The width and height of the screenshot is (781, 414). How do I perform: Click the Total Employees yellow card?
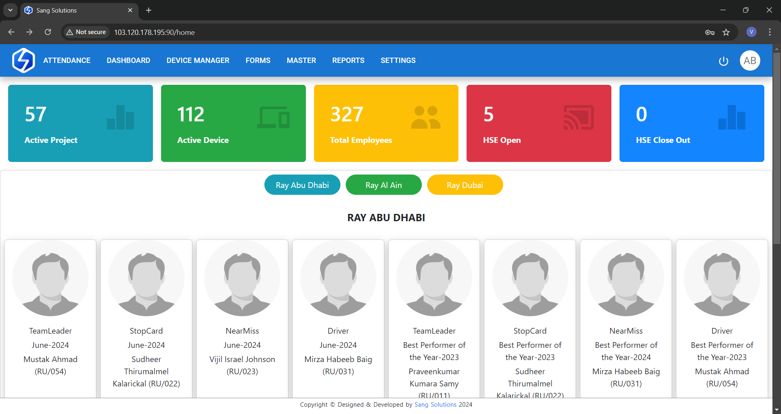click(x=386, y=123)
